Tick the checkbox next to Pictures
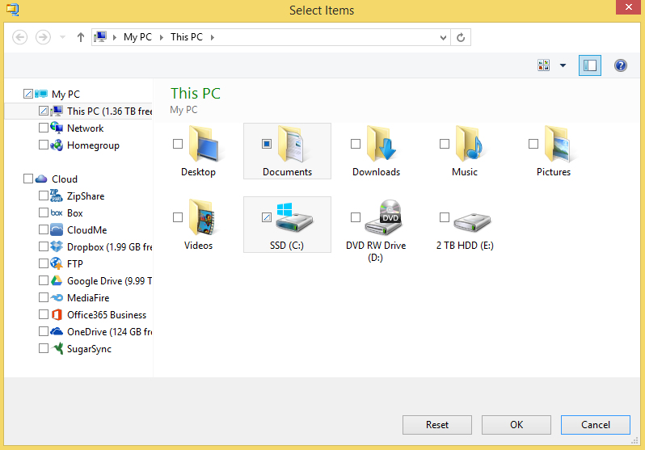This screenshot has width=645, height=450. (533, 144)
